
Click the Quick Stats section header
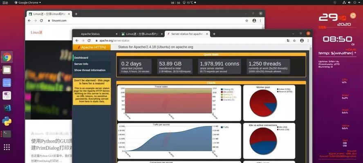click(211, 55)
